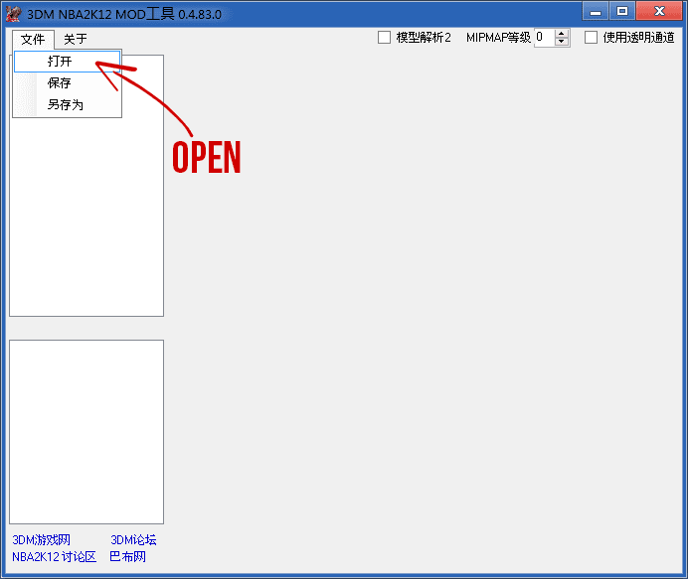The height and width of the screenshot is (579, 688).
Task: Open the 3DM游戏网 link
Action: coord(41,540)
